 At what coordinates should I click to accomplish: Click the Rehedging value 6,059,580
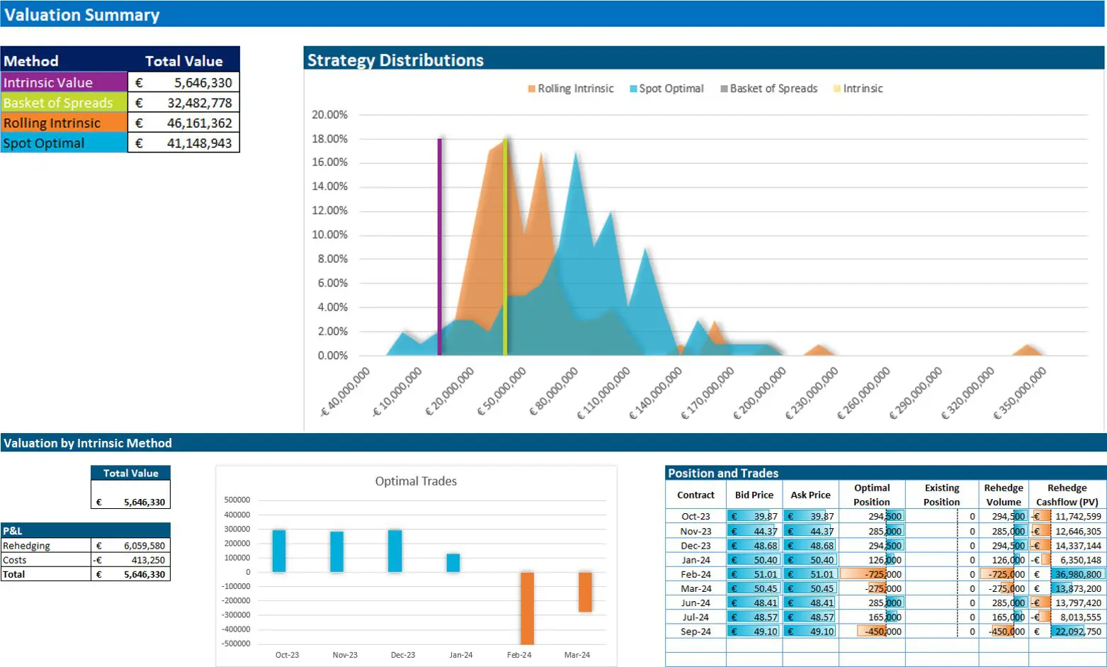pyautogui.click(x=131, y=546)
